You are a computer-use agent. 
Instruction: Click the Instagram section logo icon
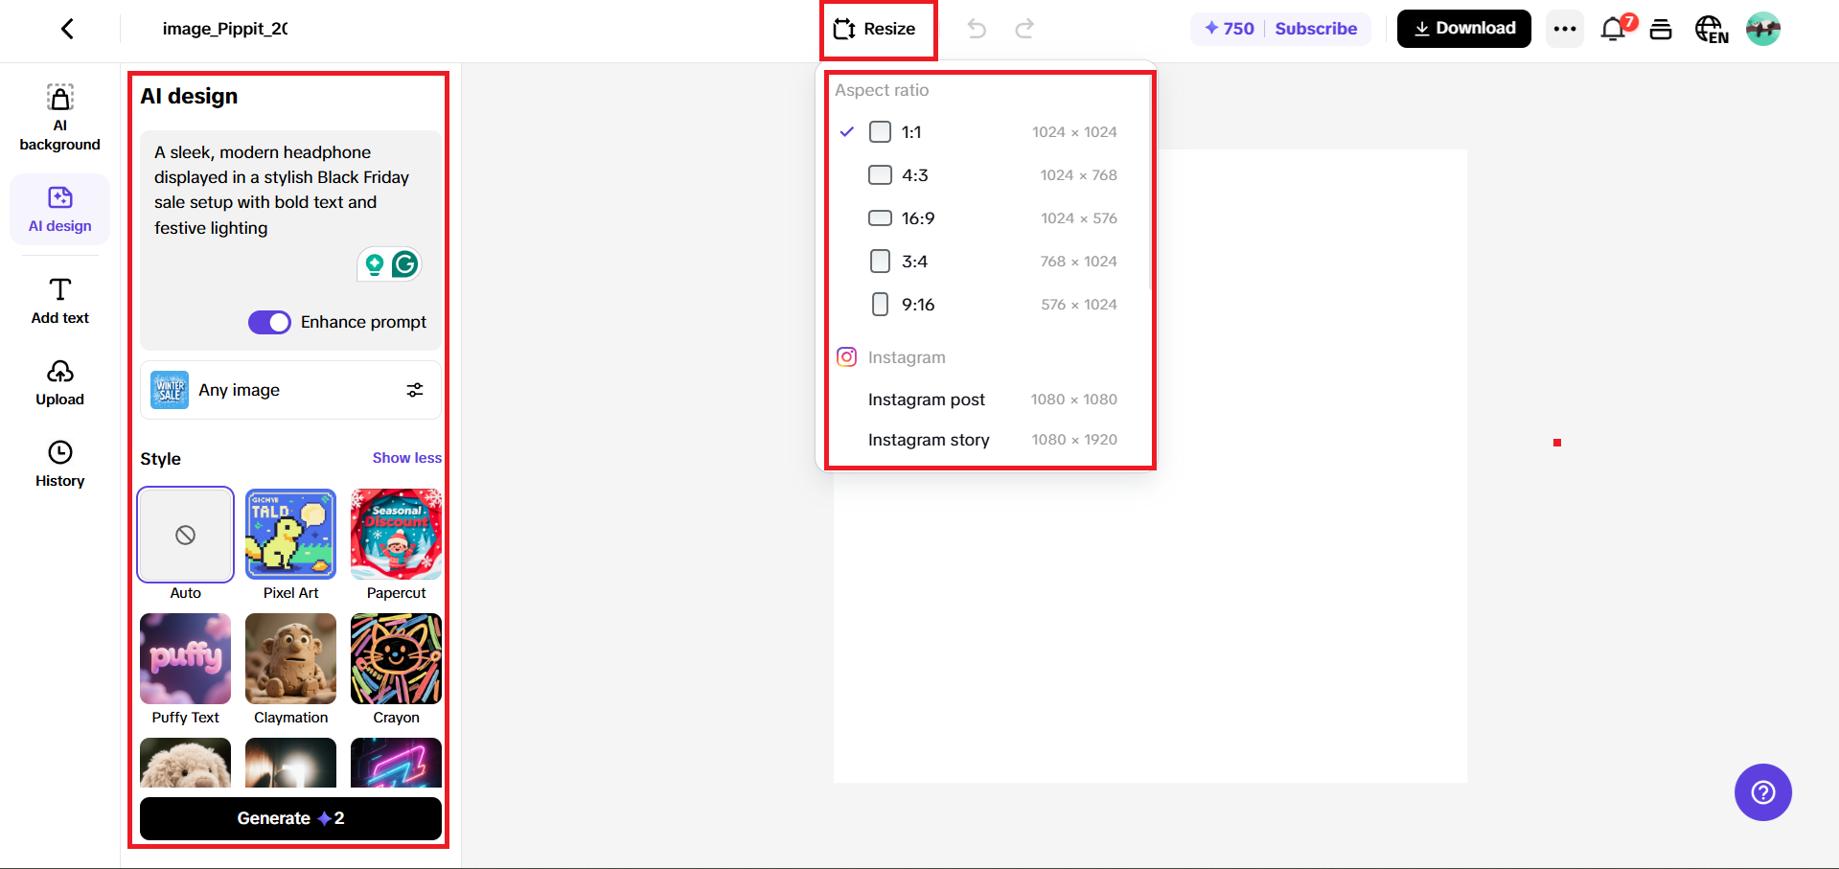(x=846, y=357)
